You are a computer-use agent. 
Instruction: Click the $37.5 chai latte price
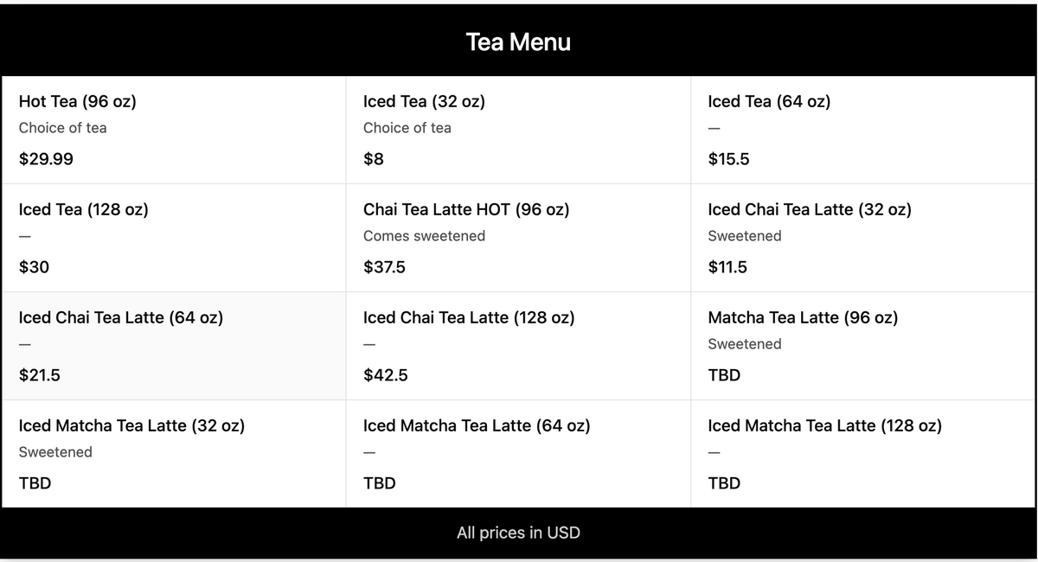384,267
